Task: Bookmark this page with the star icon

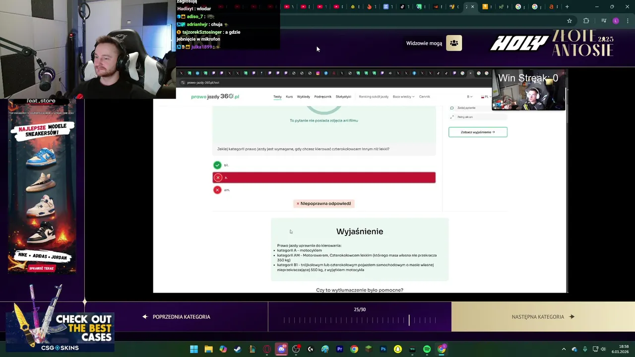Action: pos(570,21)
